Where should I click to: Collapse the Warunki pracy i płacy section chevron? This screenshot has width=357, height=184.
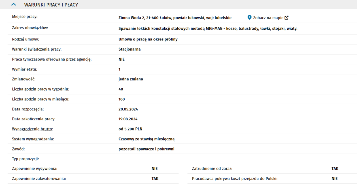click(x=14, y=5)
